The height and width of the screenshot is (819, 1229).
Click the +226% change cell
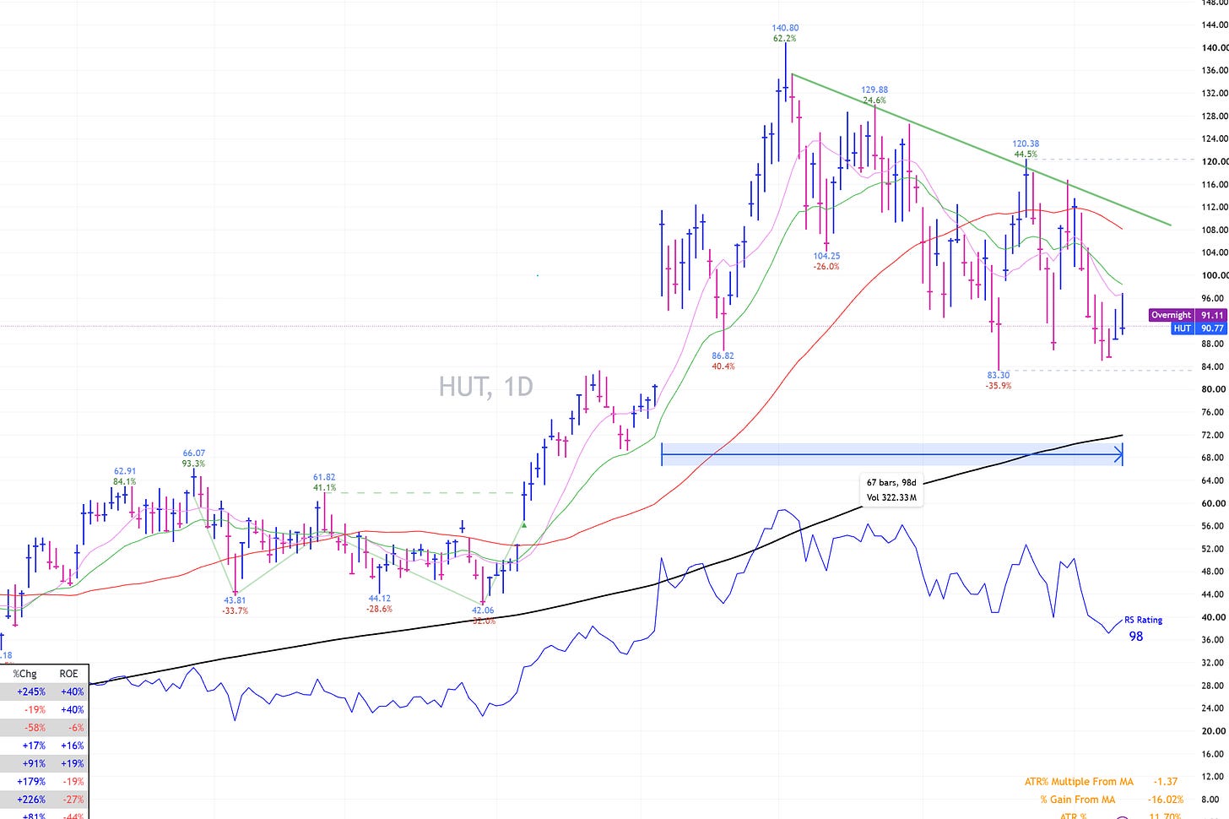tap(30, 800)
